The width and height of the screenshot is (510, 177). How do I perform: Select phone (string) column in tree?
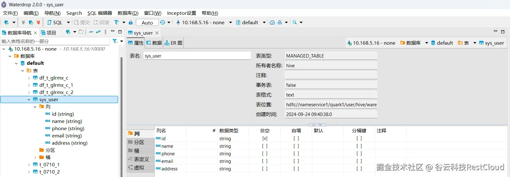68,128
